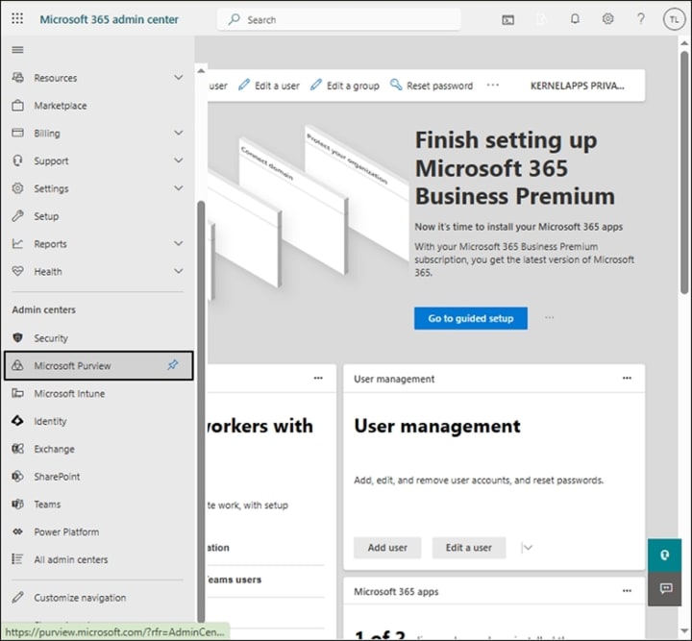Open settings gear in header
Screen dimensions: 692x641
pyautogui.click(x=607, y=19)
